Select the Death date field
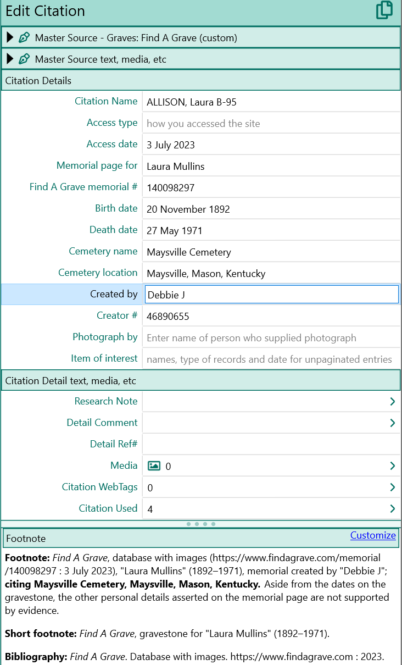402x665 pixels. [271, 230]
